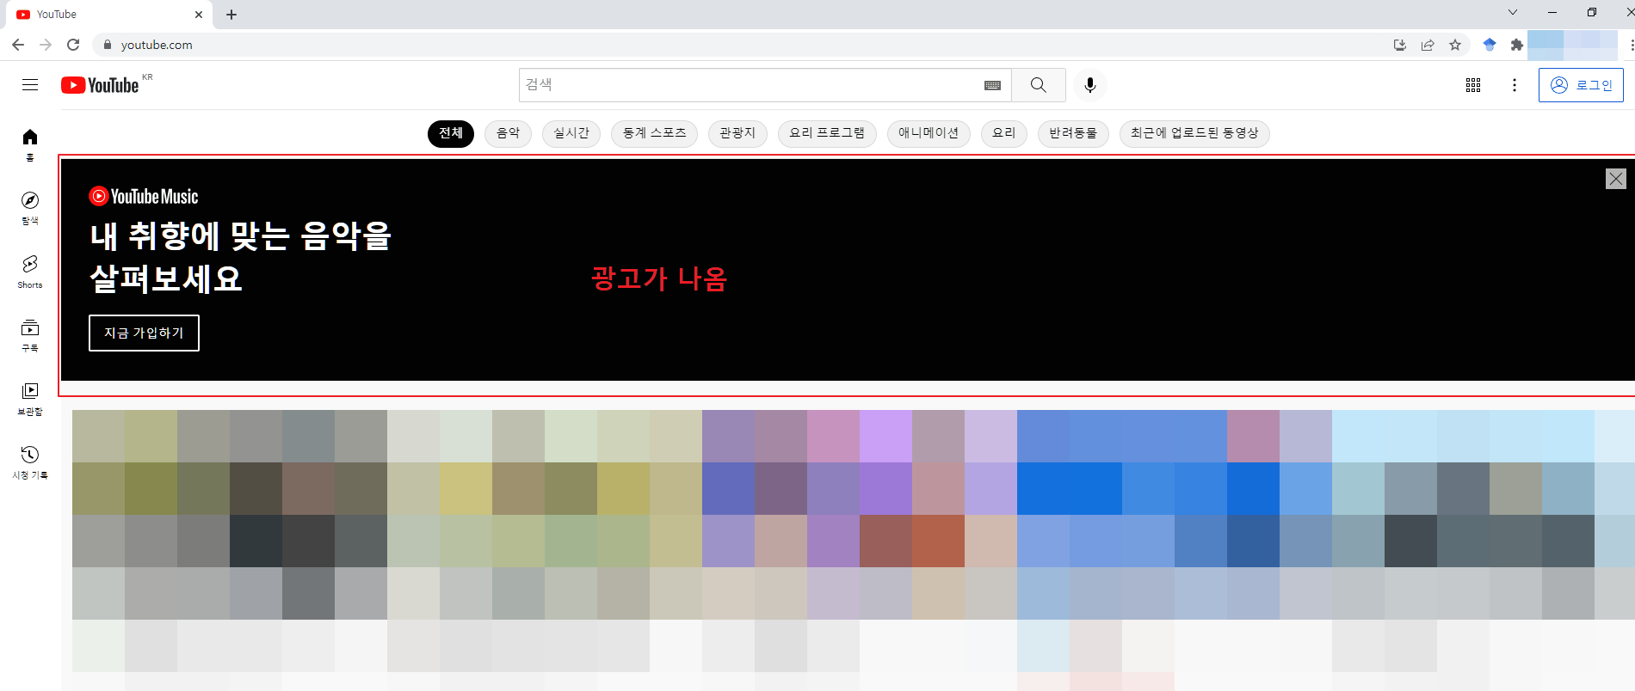Click the browser back arrow
The width and height of the screenshot is (1635, 691).
point(18,45)
